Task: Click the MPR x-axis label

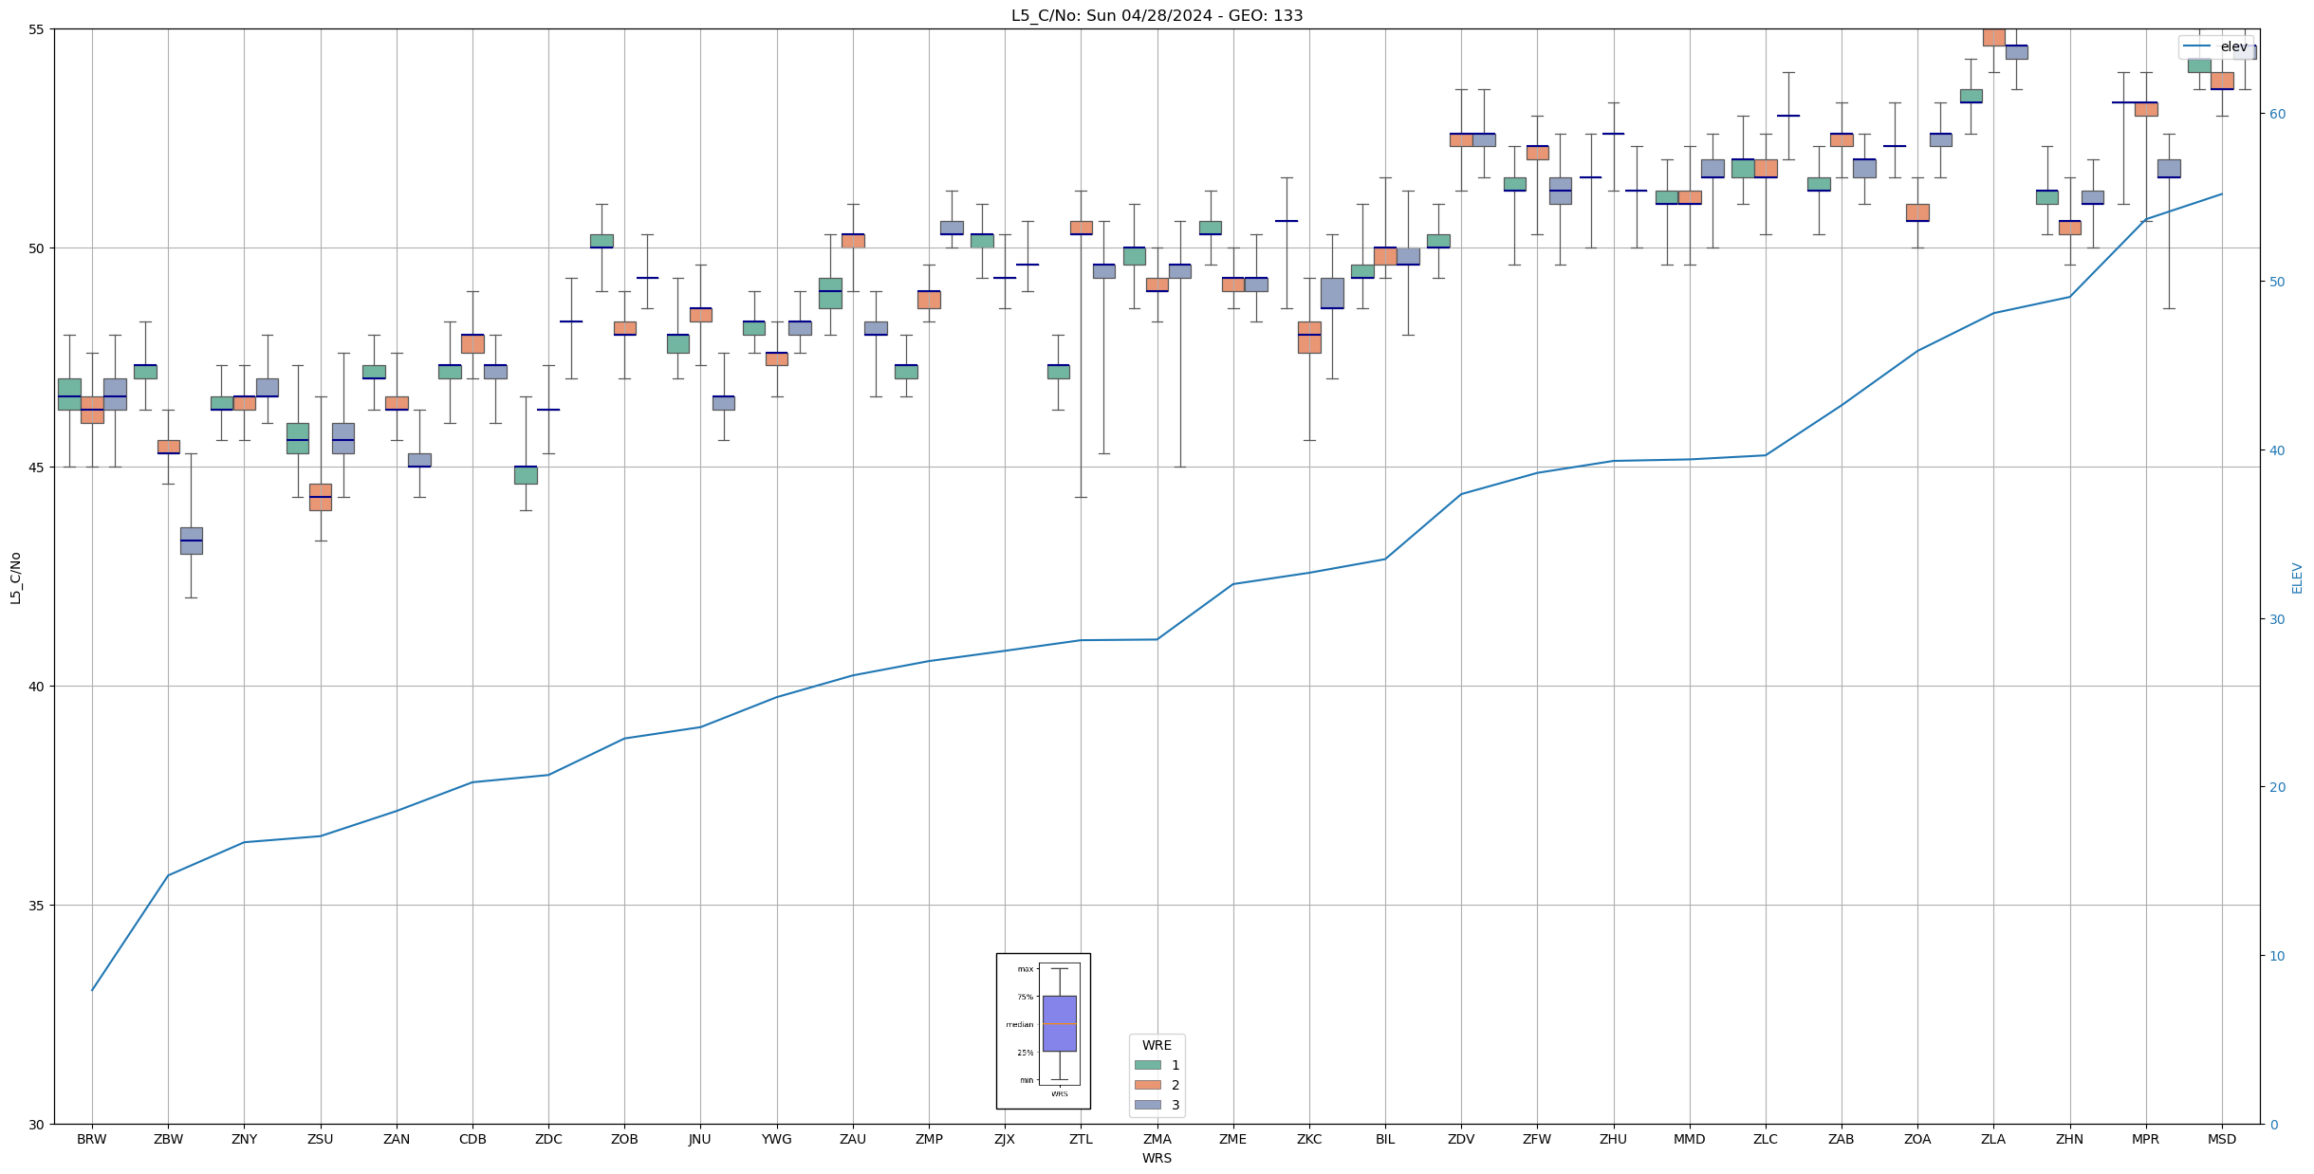Action: [2146, 1140]
